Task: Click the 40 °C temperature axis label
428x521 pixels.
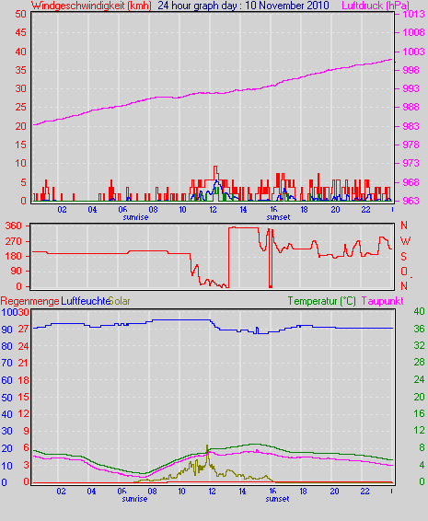Action: pos(419,311)
